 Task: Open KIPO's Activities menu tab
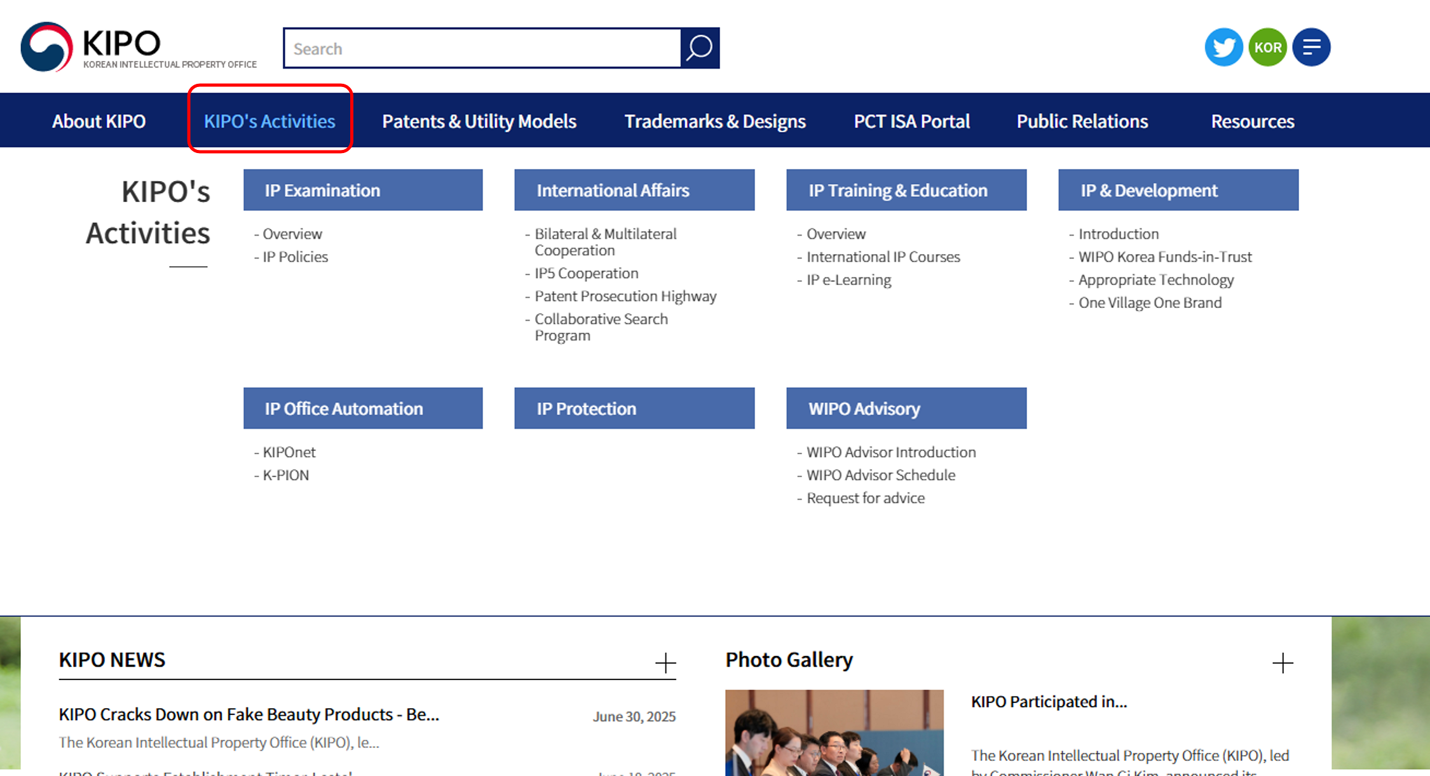[269, 121]
